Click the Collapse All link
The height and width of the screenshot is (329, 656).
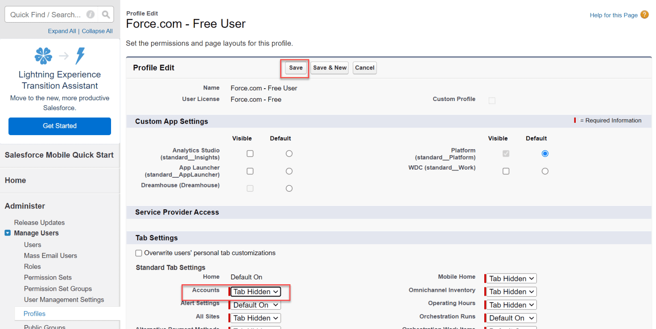coord(97,31)
